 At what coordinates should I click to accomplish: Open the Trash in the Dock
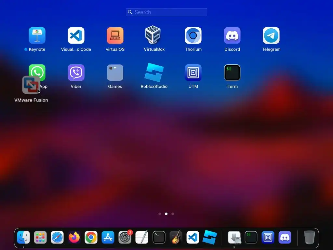click(x=310, y=237)
